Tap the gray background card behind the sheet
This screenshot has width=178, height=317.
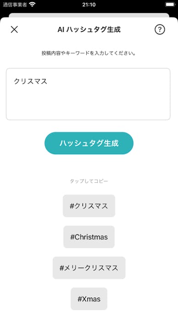point(89,15)
